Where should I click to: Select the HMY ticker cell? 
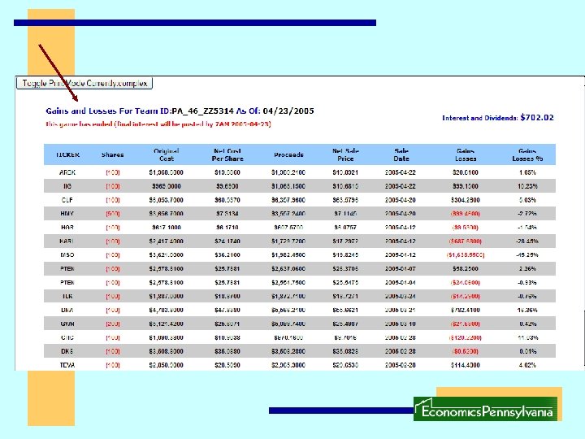pos(67,214)
